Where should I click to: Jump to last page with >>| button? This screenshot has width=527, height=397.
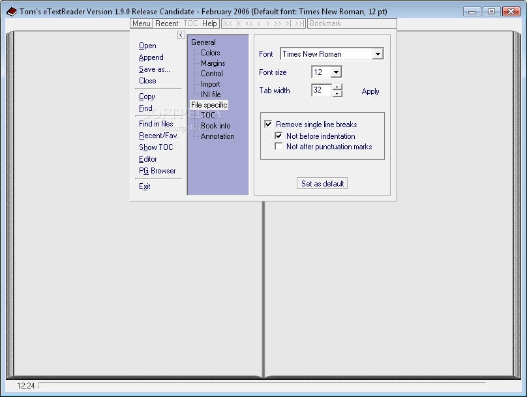pyautogui.click(x=299, y=23)
